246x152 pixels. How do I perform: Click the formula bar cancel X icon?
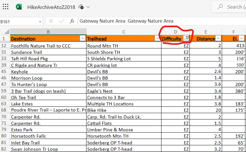pos(51,21)
